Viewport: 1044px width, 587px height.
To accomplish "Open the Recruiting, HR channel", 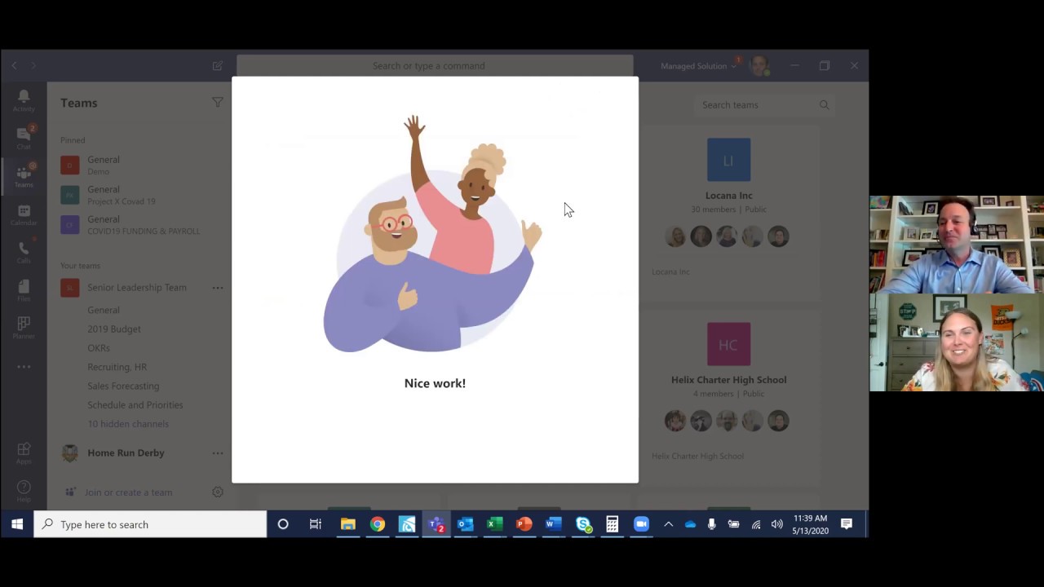I will [117, 367].
